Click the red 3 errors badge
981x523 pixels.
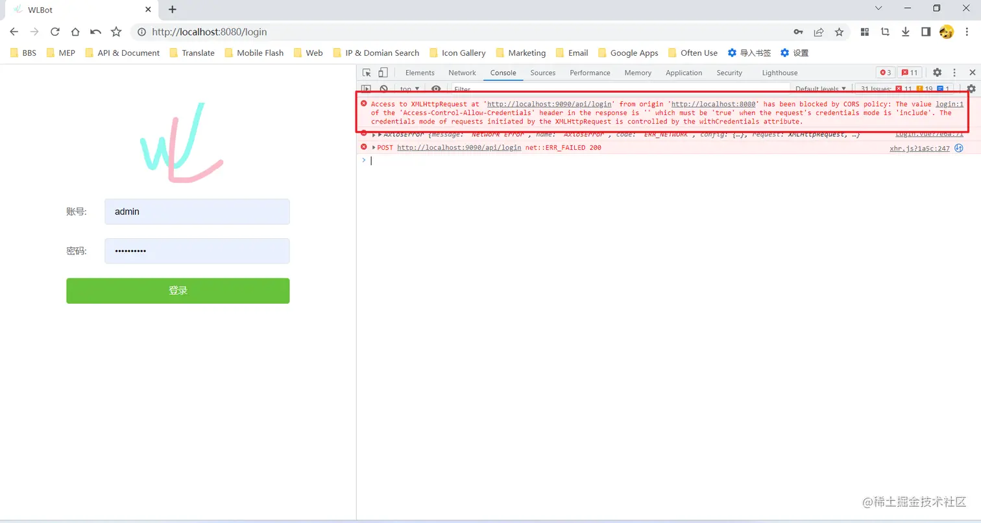pos(885,73)
